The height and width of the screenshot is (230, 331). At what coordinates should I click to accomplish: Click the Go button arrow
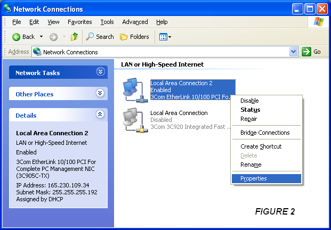[306, 52]
